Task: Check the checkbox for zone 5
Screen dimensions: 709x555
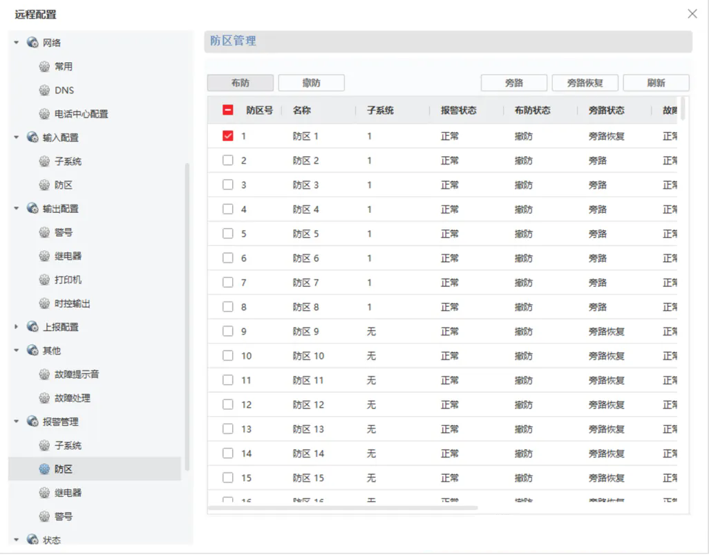Action: (x=228, y=234)
